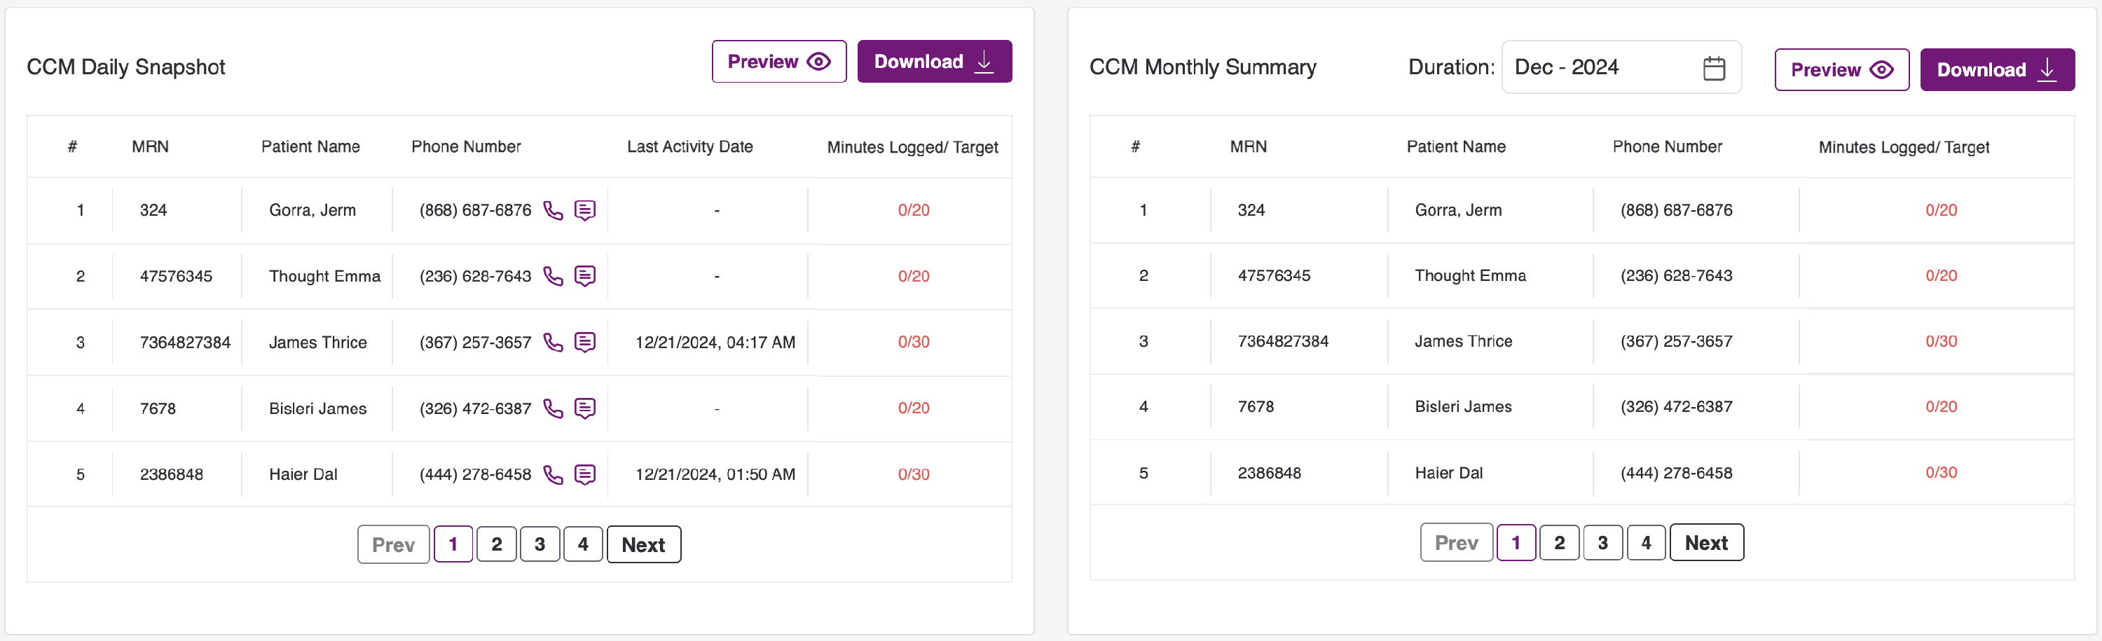This screenshot has width=2102, height=641.
Task: Preview the CCM Daily Snapshot report
Action: click(779, 61)
